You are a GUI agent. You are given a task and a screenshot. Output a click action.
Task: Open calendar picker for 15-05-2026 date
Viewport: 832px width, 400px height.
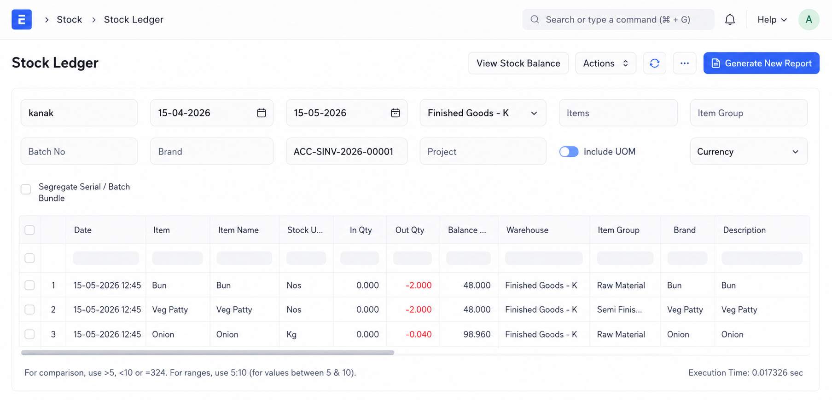point(395,113)
